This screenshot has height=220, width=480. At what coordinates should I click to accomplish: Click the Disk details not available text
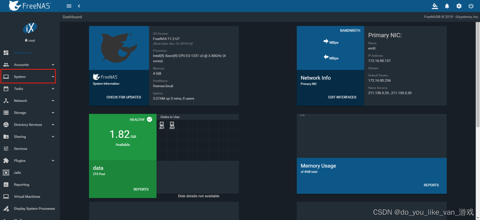[x=199, y=196]
